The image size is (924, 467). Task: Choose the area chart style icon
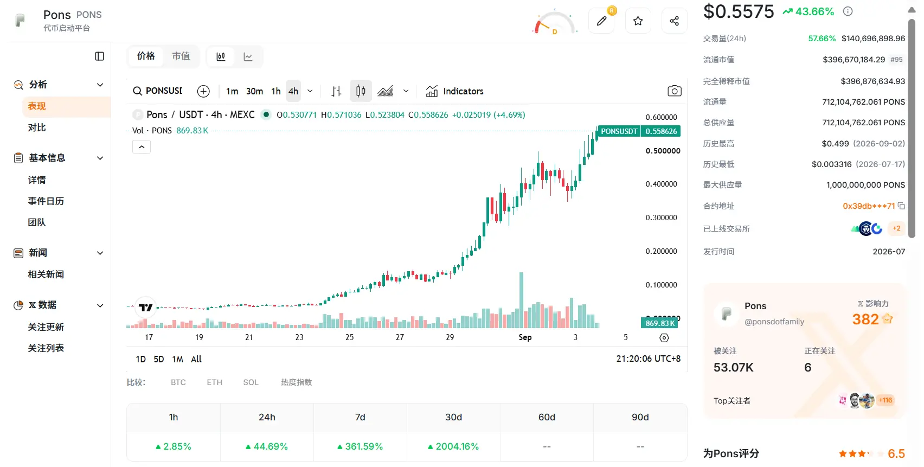point(385,91)
